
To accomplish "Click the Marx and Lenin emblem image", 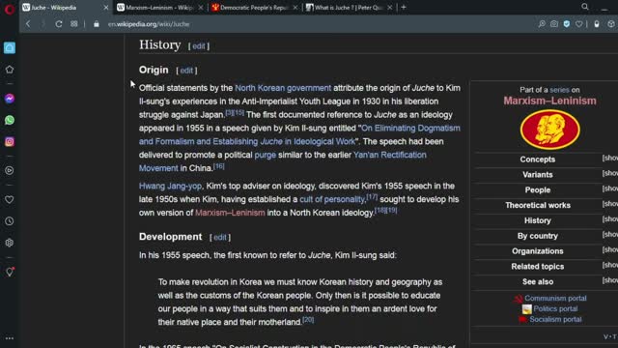I will click(549, 130).
